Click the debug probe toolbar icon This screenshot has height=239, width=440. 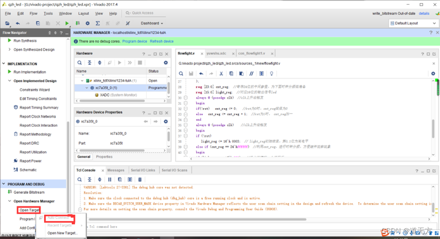coord(128,23)
